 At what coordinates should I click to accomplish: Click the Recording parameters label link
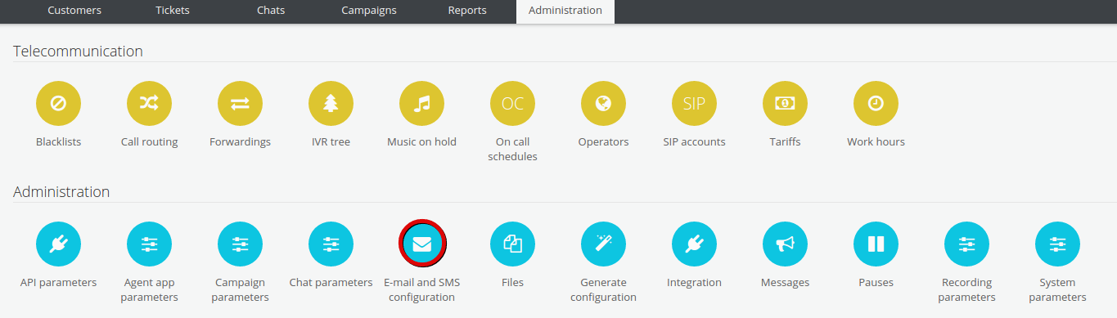click(x=967, y=289)
